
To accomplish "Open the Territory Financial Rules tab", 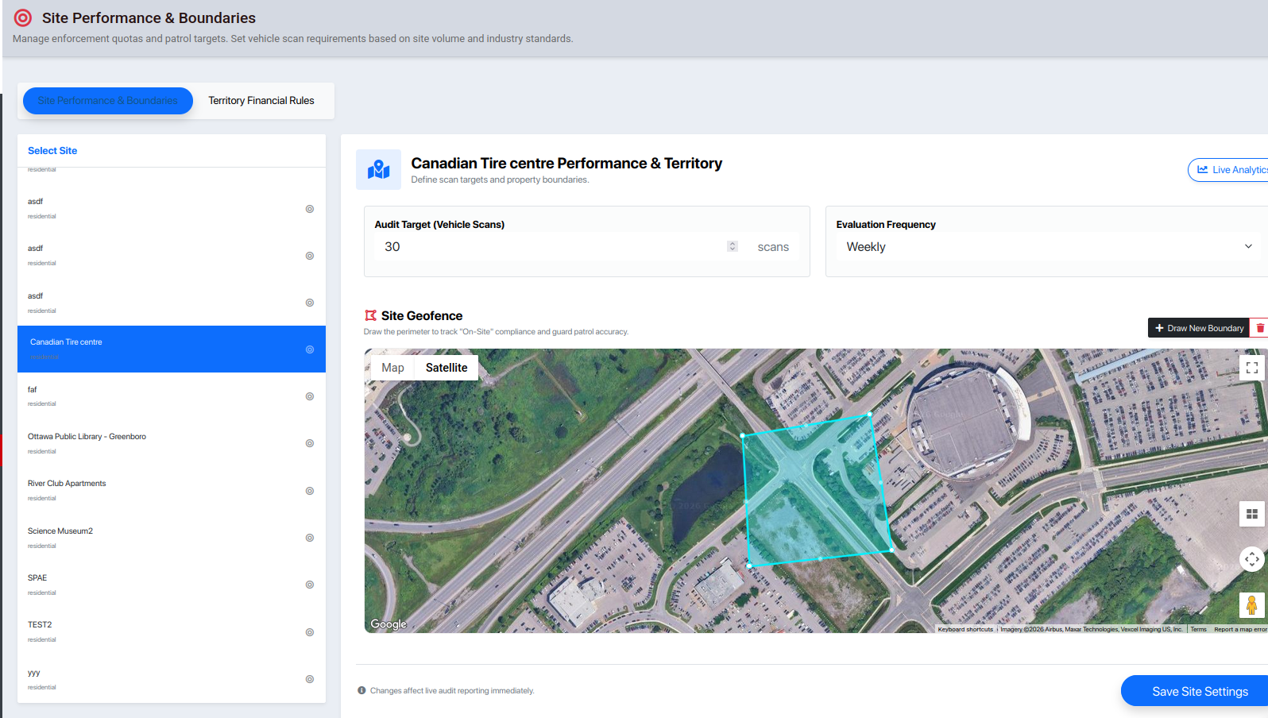I will click(261, 101).
